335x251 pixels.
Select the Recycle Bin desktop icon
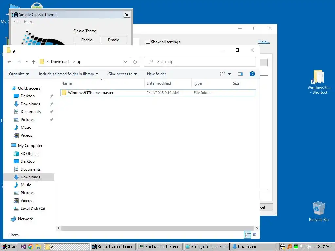click(319, 212)
